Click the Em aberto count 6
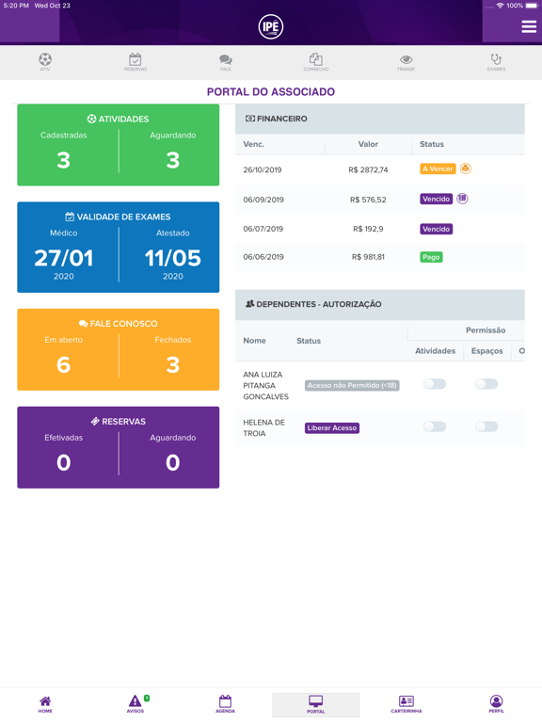The width and height of the screenshot is (542, 723). (64, 364)
